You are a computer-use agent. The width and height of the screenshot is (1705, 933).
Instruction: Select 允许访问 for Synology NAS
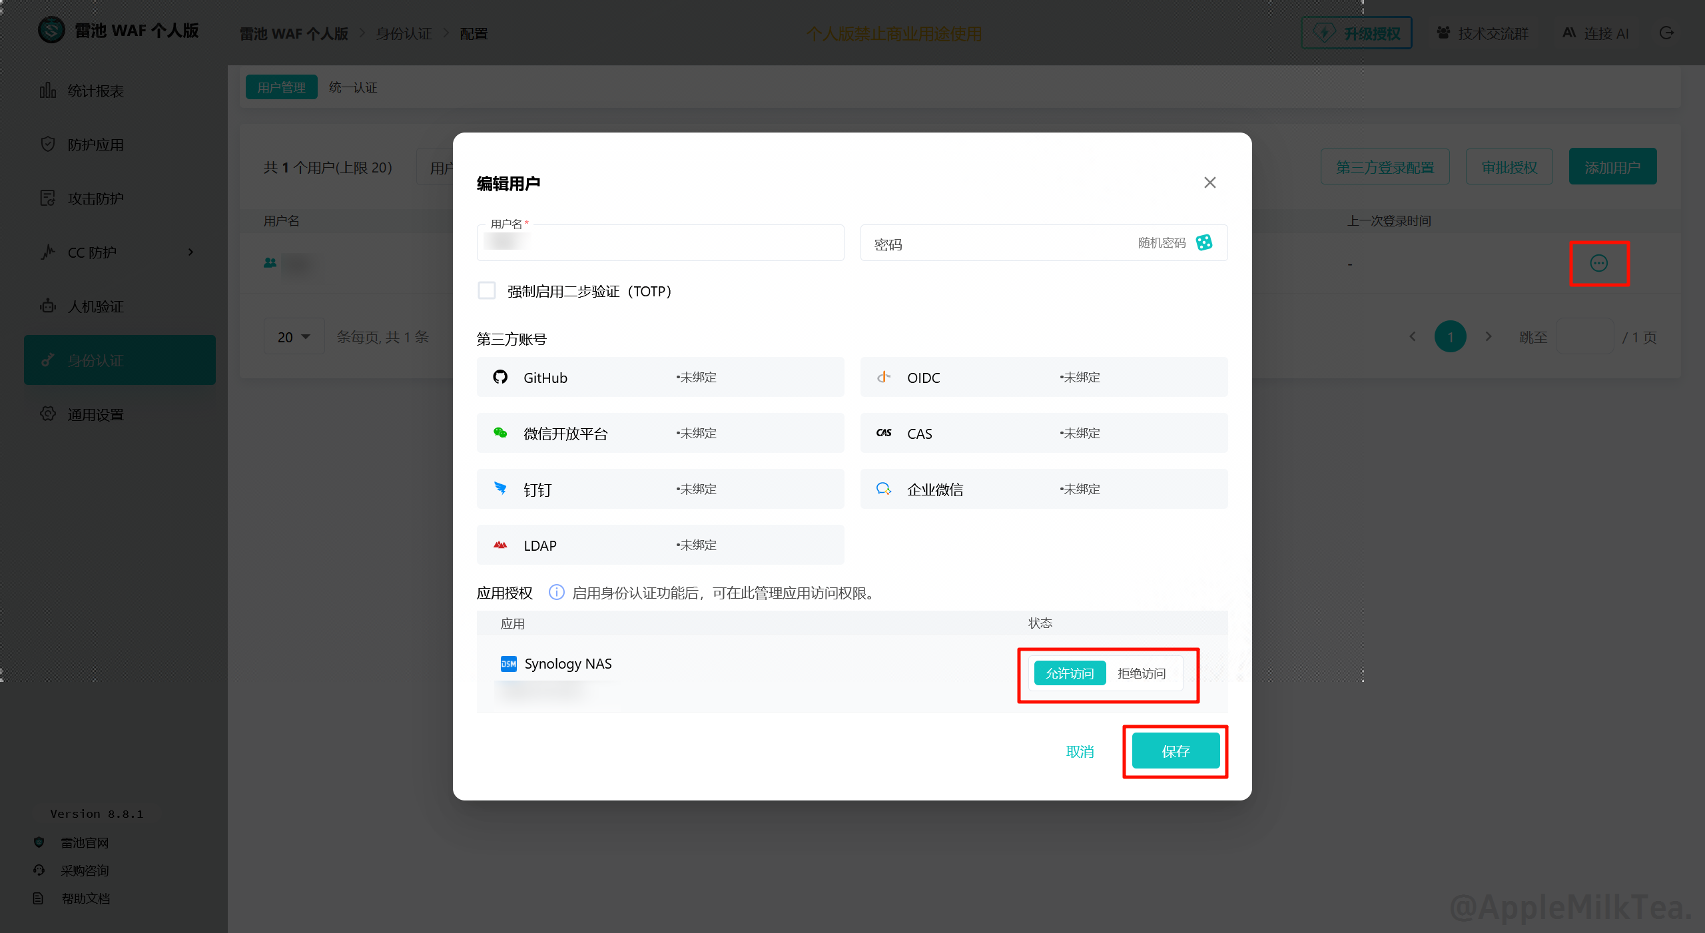pos(1070,673)
